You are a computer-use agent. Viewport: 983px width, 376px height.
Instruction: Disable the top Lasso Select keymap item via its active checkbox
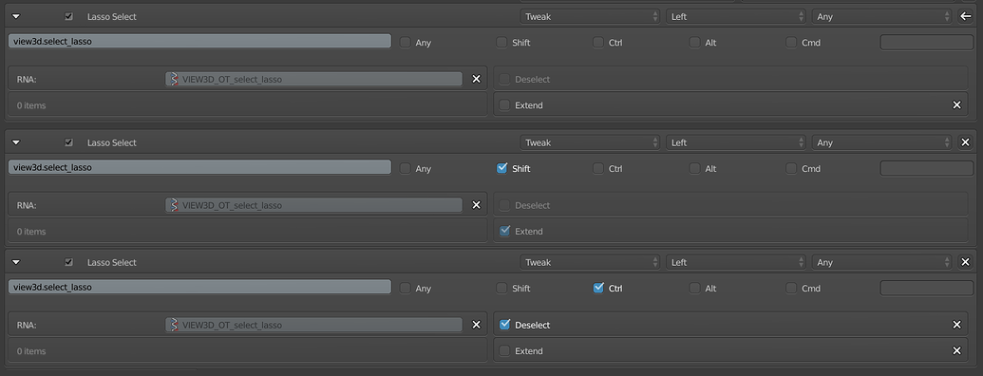tap(69, 17)
